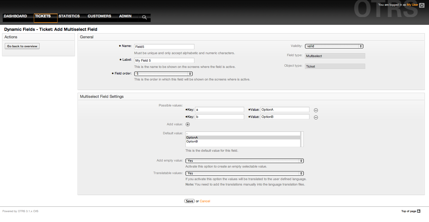
Task: Open the Admin menu
Action: click(125, 16)
